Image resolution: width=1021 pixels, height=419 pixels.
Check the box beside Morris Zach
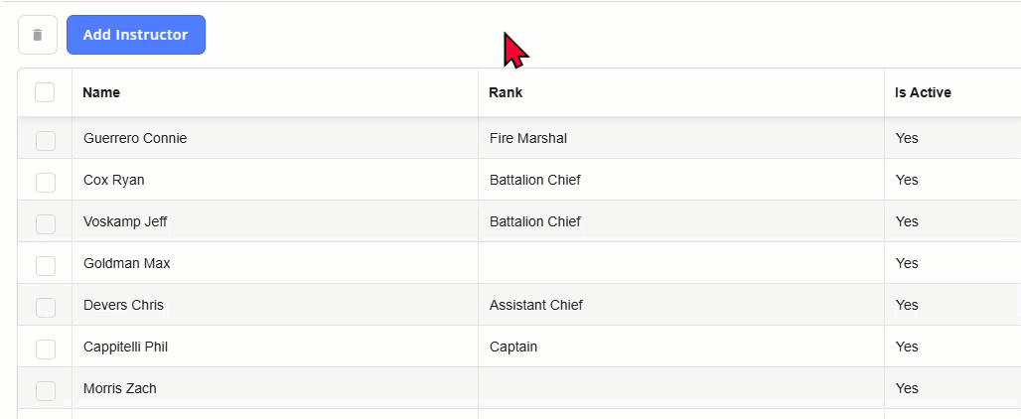tap(46, 390)
